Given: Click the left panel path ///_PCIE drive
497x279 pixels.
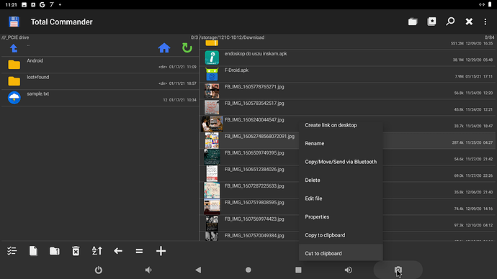Looking at the screenshot, I should click(x=15, y=37).
